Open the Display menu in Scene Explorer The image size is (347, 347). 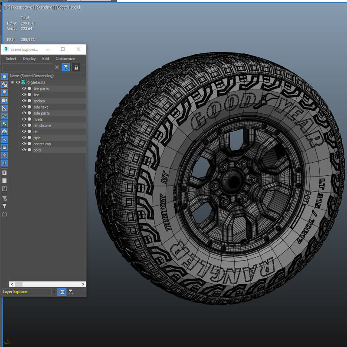(29, 59)
